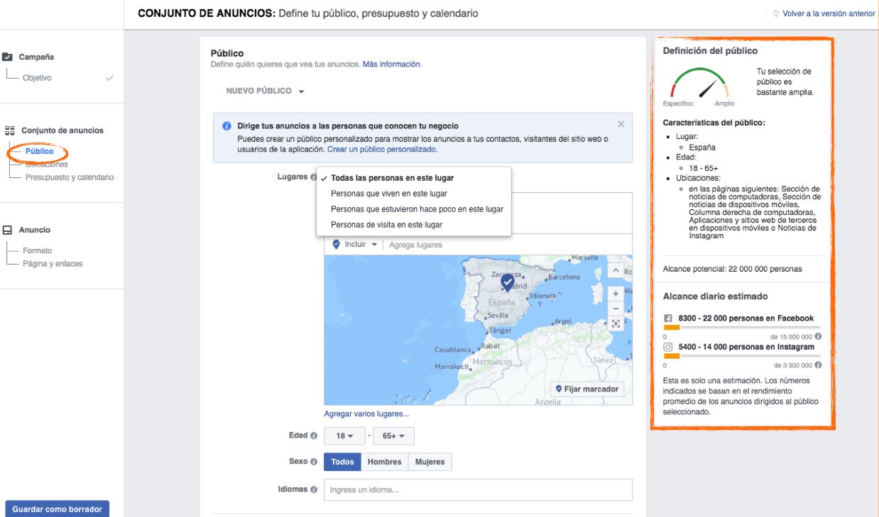This screenshot has width=879, height=517.
Task: Select Hombres gender option
Action: tap(384, 462)
